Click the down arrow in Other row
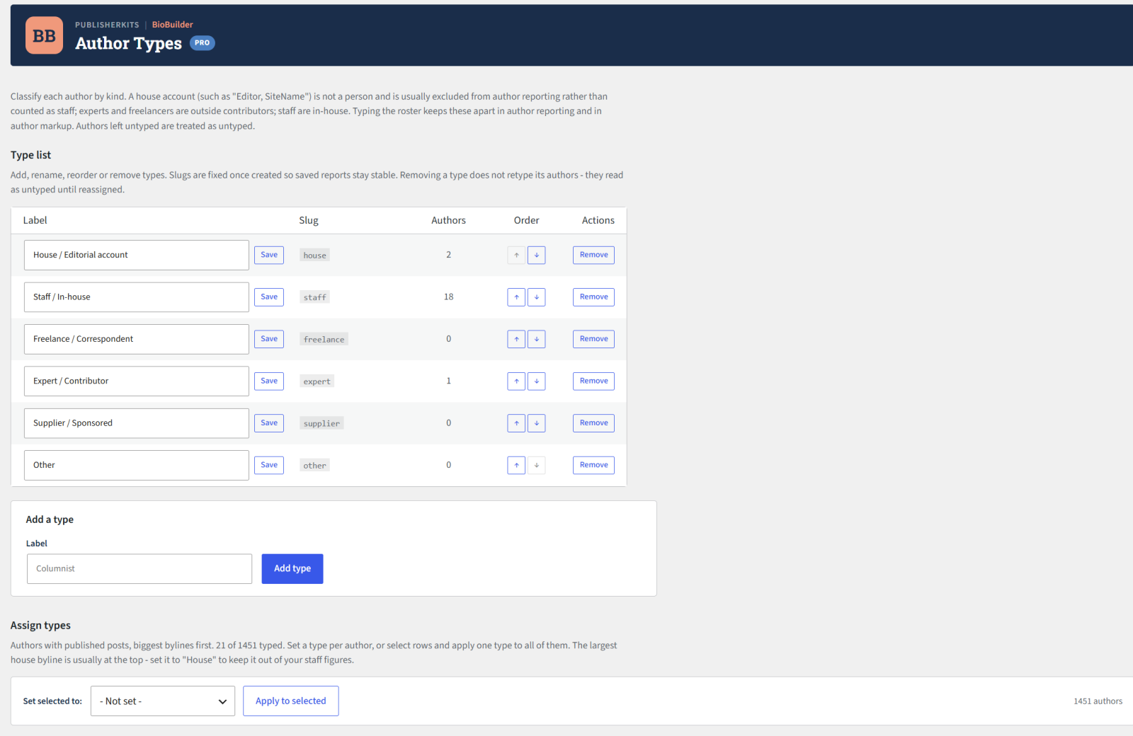This screenshot has height=736, width=1133. [x=537, y=465]
